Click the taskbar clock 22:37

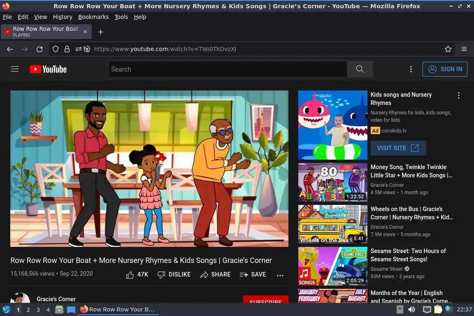click(x=464, y=310)
